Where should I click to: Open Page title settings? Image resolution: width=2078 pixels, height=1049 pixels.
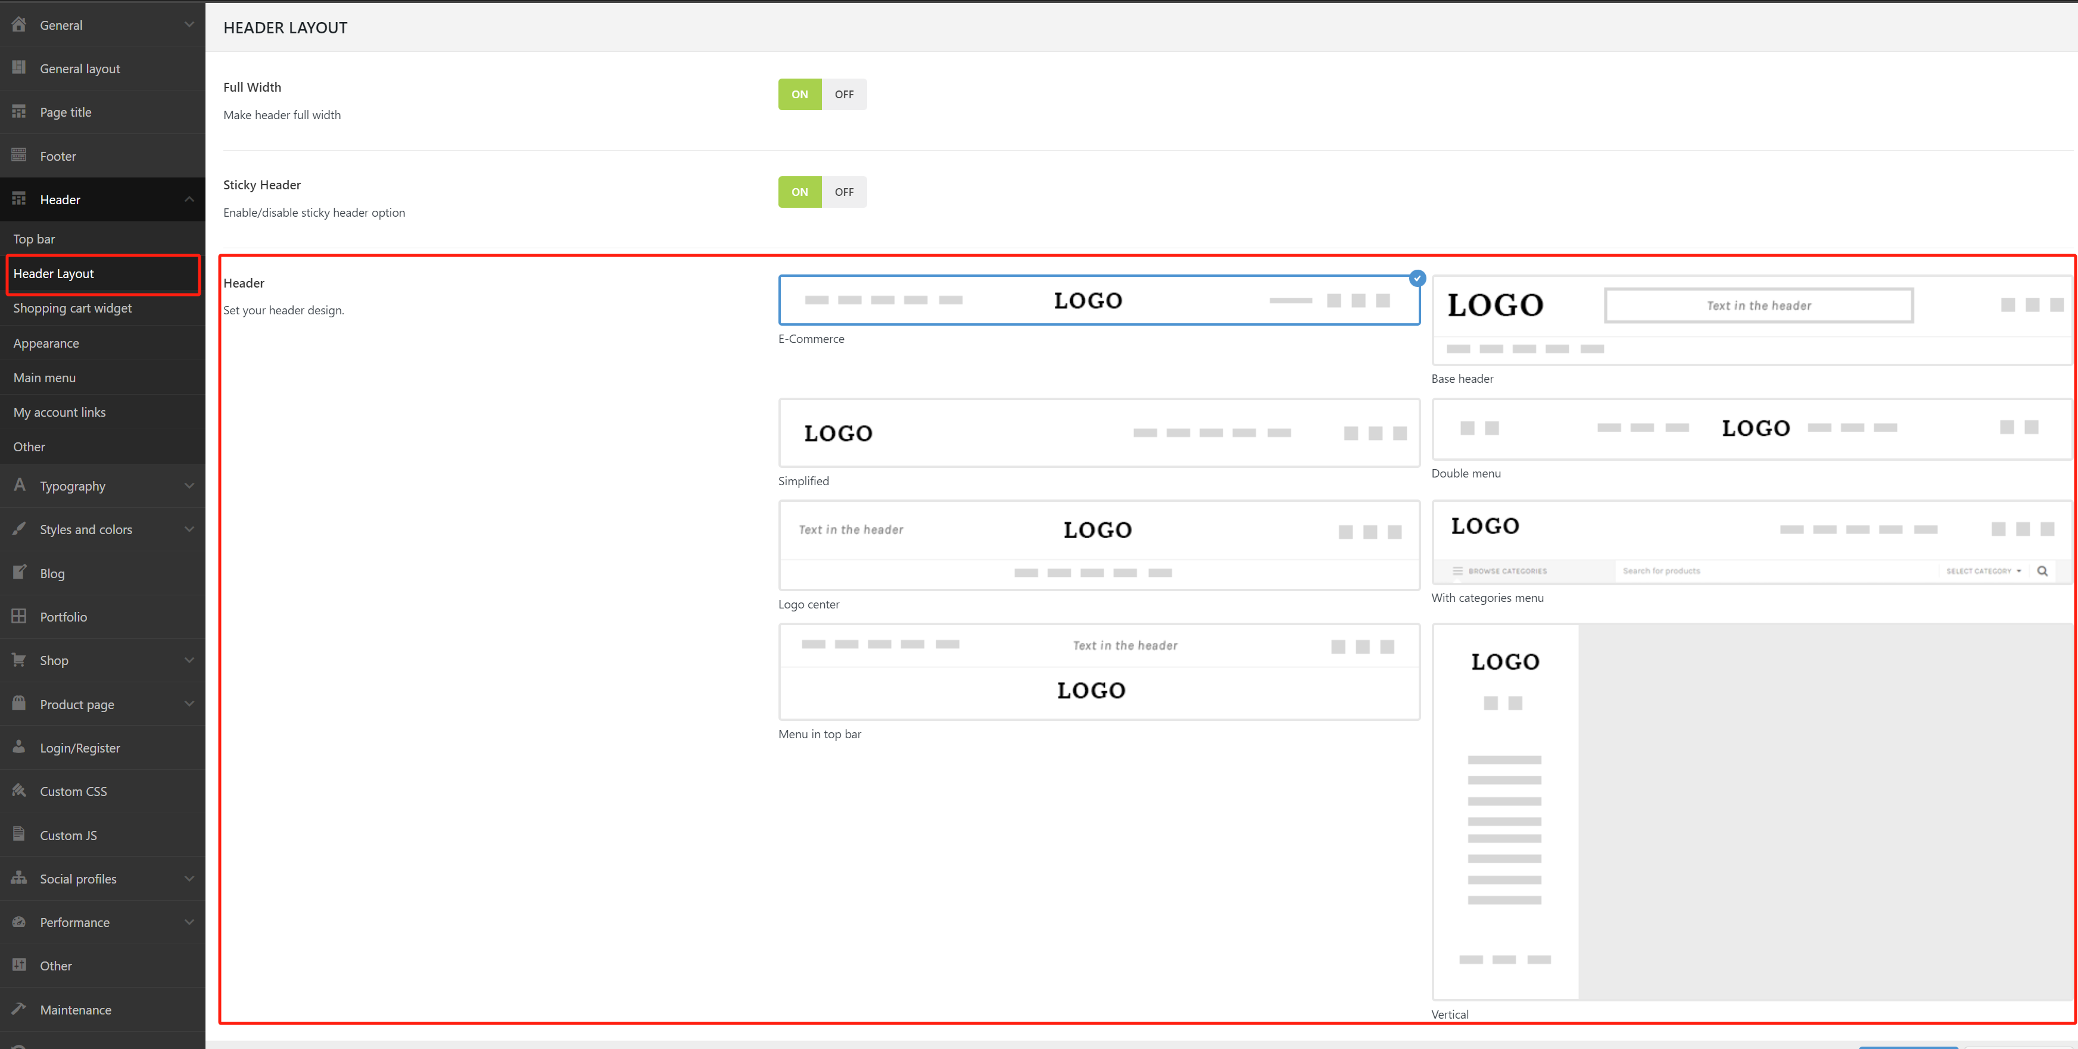pyautogui.click(x=66, y=111)
